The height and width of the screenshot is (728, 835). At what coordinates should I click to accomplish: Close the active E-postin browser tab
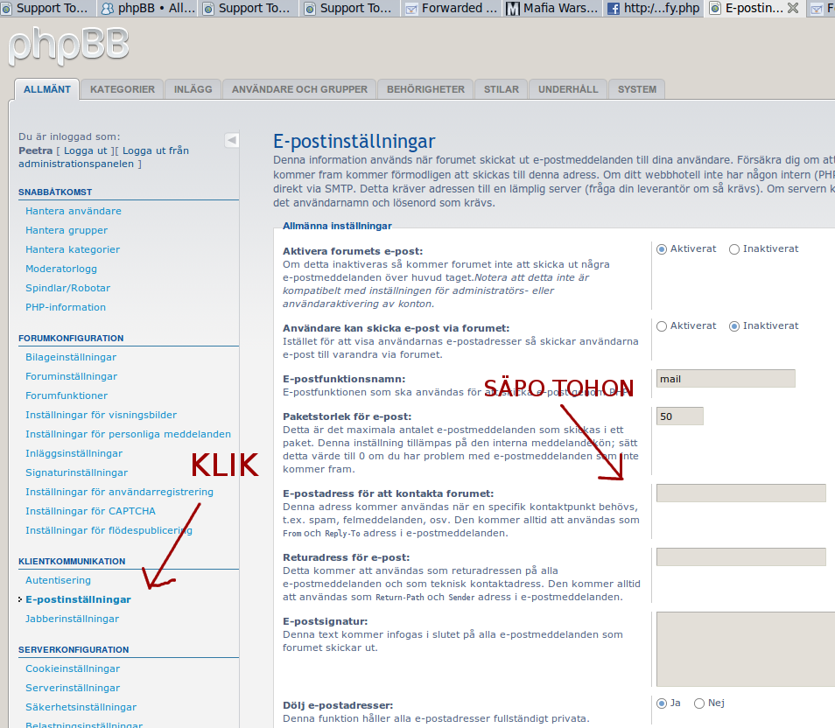(792, 8)
